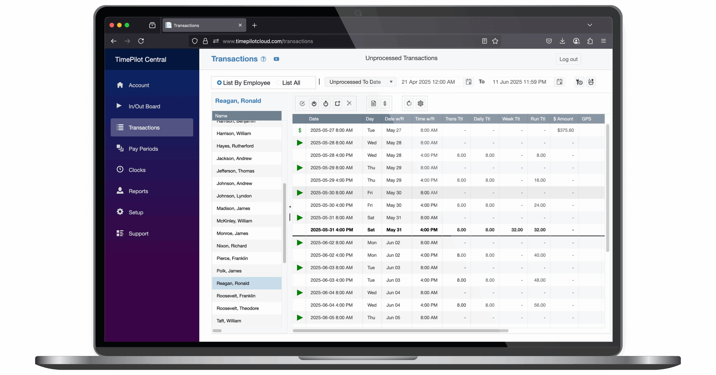Click the Log out button
The width and height of the screenshot is (716, 375).
tap(568, 59)
